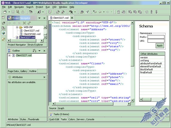
Task: Click the Save As toolbar icon
Action: pyautogui.click(x=18, y=12)
